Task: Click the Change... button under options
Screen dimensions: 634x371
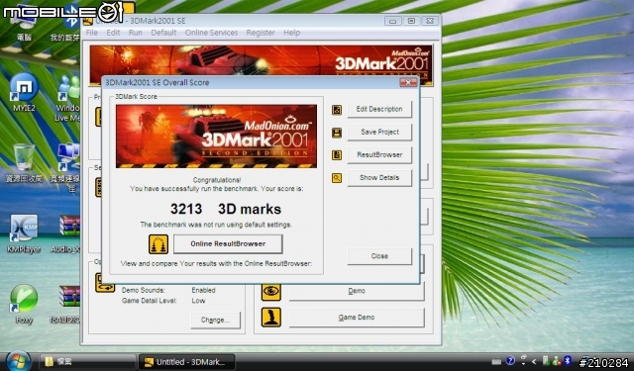Action: pyautogui.click(x=216, y=320)
